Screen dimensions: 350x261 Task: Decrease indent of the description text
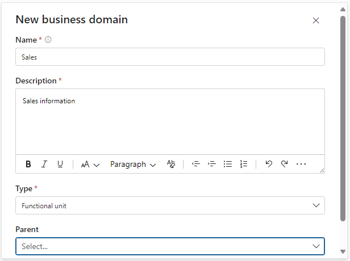click(x=196, y=164)
